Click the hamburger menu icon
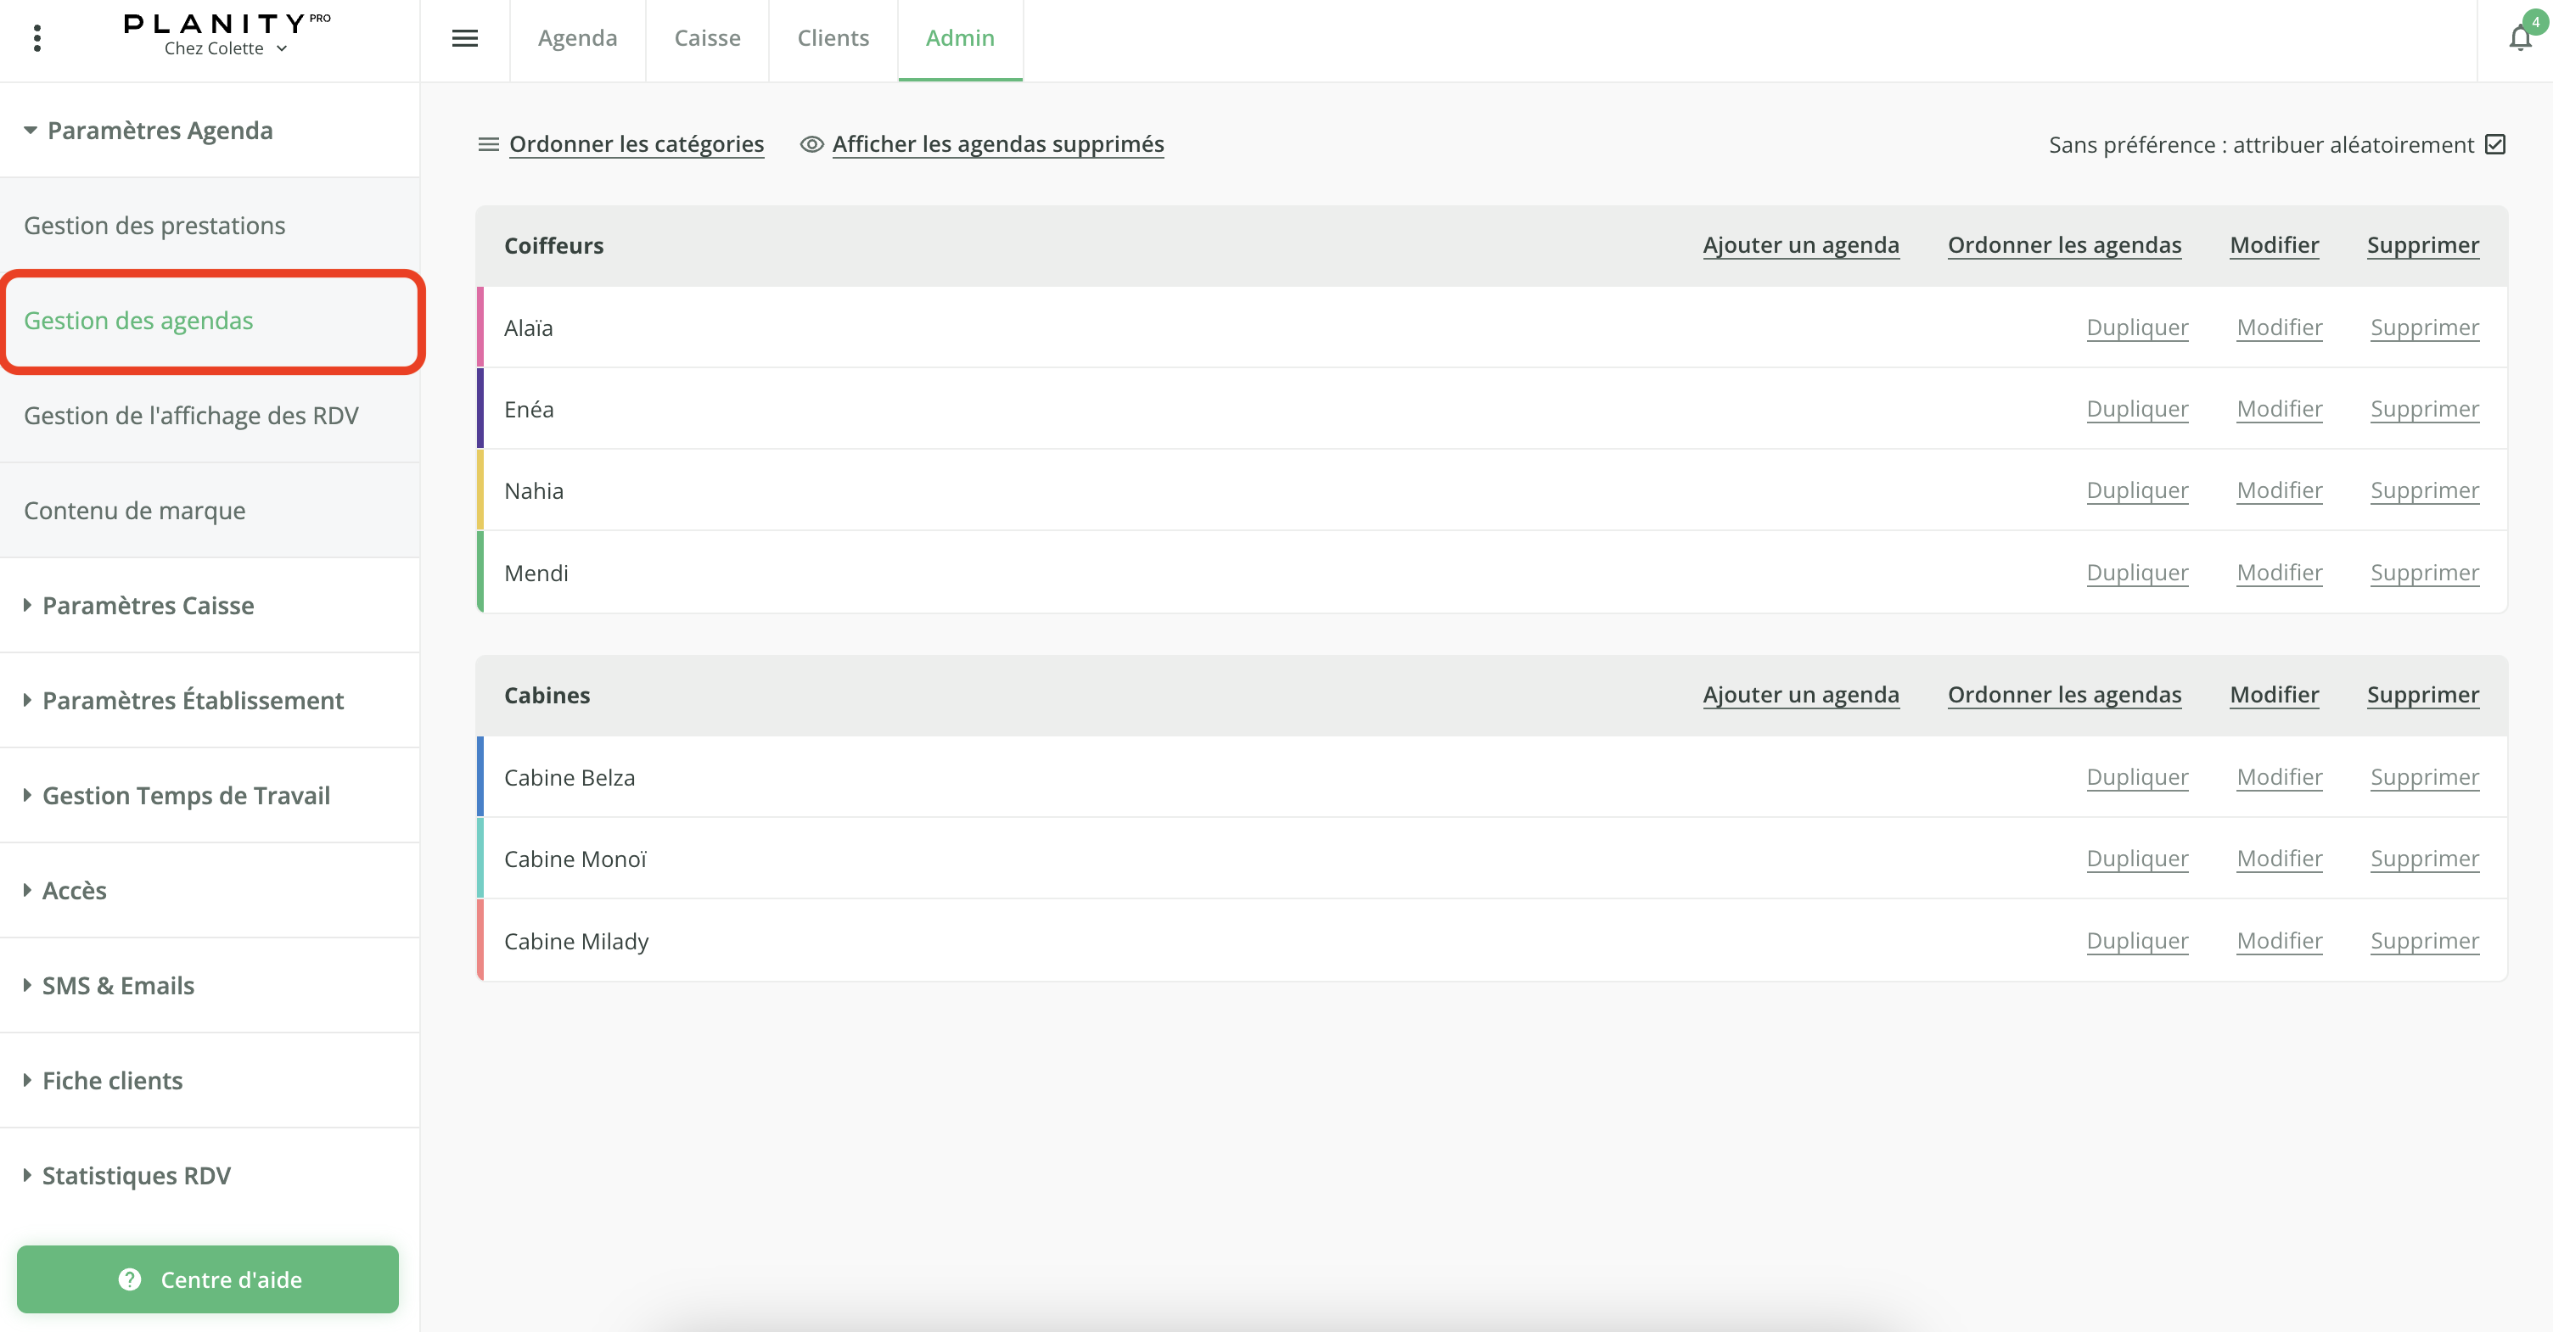This screenshot has width=2553, height=1332. pyautogui.click(x=465, y=39)
